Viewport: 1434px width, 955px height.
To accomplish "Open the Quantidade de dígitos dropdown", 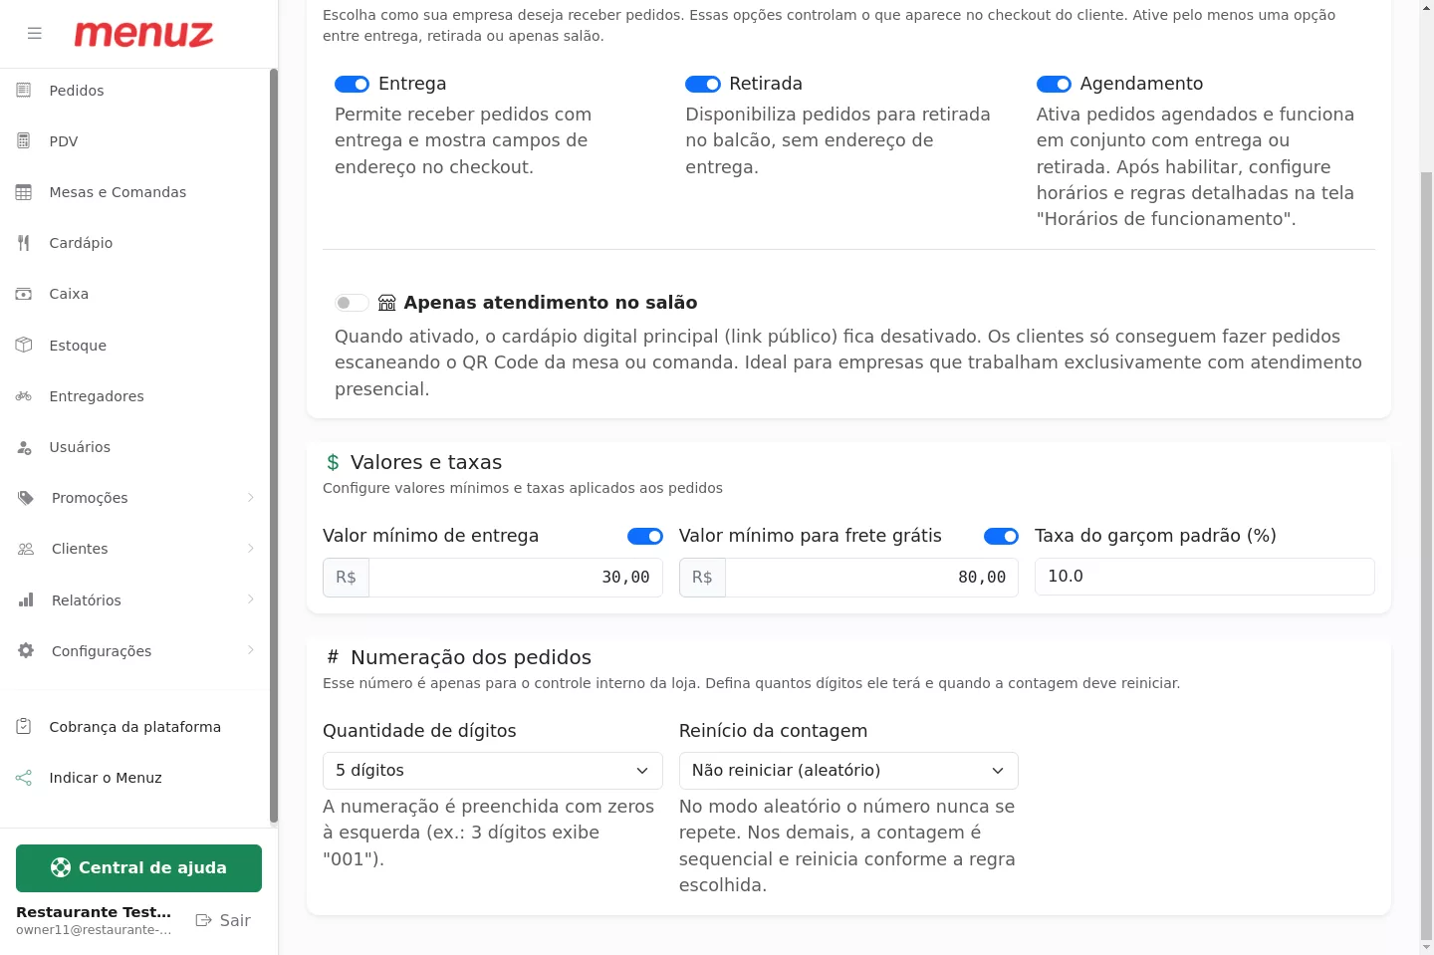I will [493, 771].
